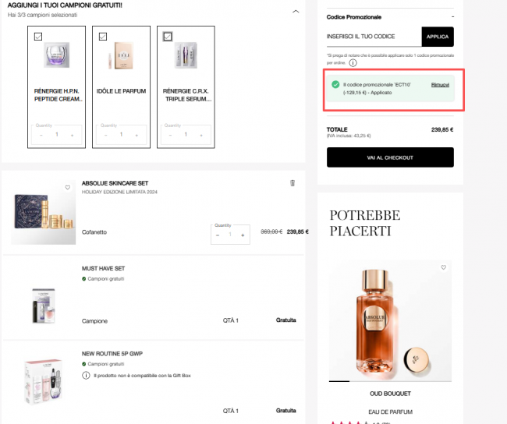Viewport: 507px width, 424px height.
Task: Increase Absolue Skincare Set quantity
Action: 243,235
